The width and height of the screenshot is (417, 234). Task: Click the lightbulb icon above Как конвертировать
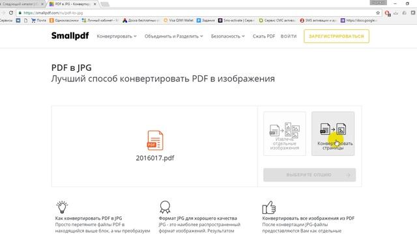[x=62, y=207]
